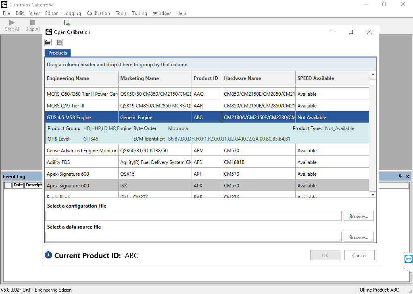
Task: Click the Start All play icon
Action: (12, 23)
